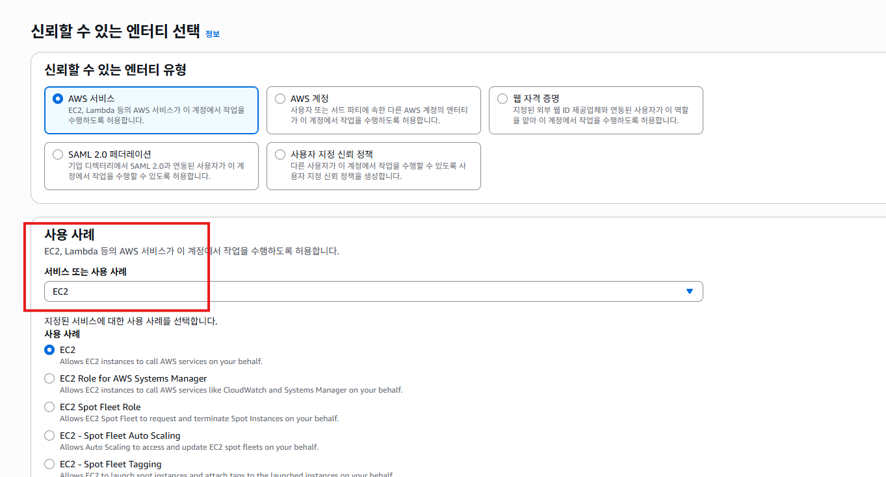Open the 정보 link beside the page title

click(x=213, y=34)
